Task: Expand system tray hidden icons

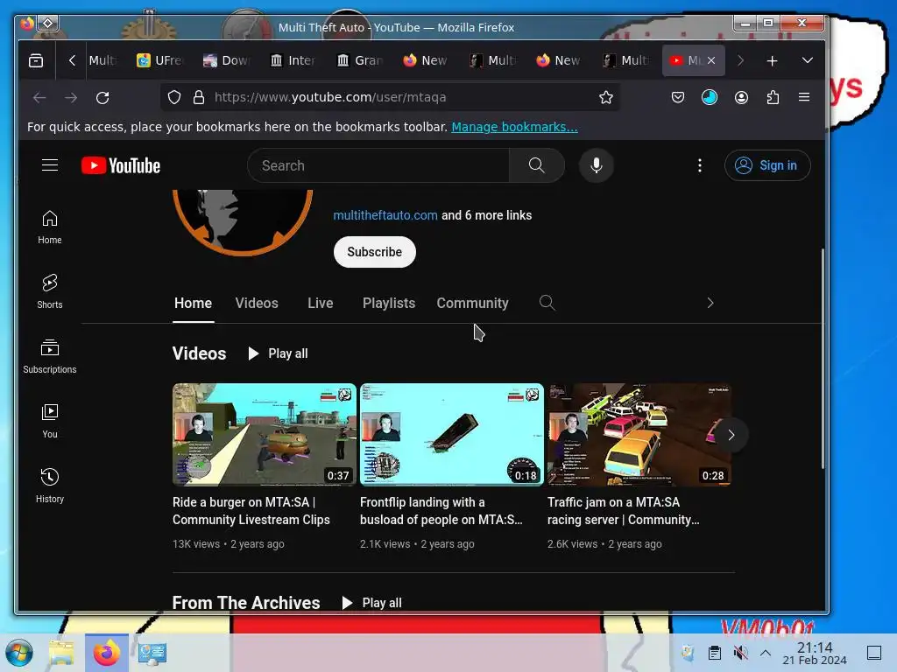Action: click(x=766, y=653)
